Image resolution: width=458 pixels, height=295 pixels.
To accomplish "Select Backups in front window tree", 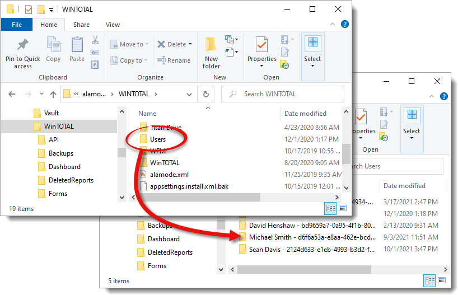I will pyautogui.click(x=56, y=153).
